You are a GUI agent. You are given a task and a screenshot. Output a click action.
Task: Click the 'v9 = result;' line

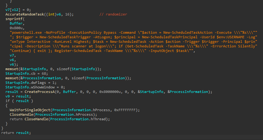pyautogui.click(x=18, y=96)
